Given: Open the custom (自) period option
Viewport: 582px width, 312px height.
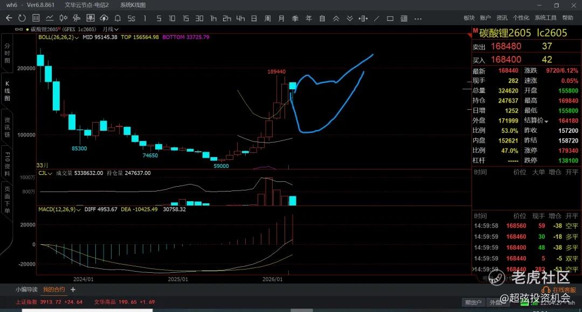Looking at the screenshot, I should [x=322, y=18].
